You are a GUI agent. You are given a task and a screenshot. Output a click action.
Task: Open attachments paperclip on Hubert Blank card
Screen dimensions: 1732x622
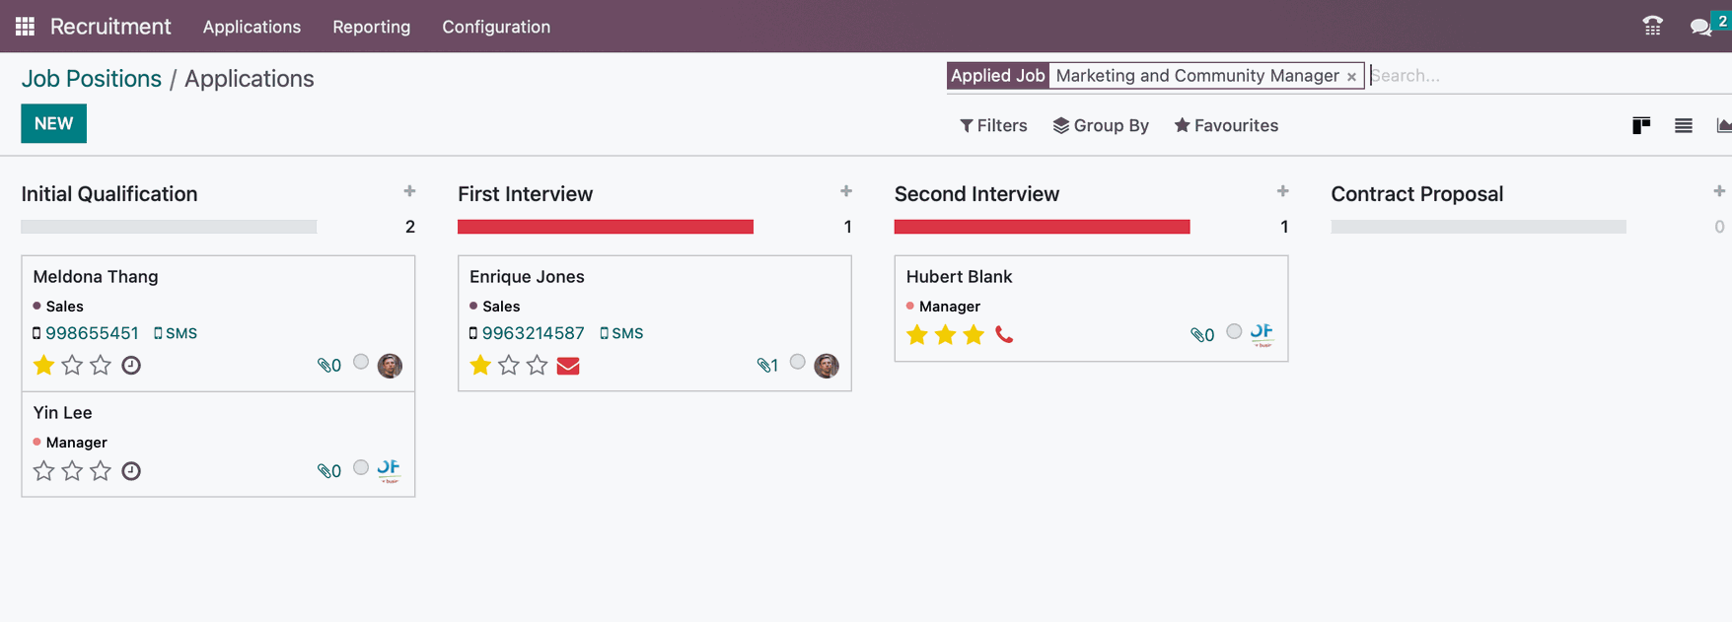[x=1202, y=335]
